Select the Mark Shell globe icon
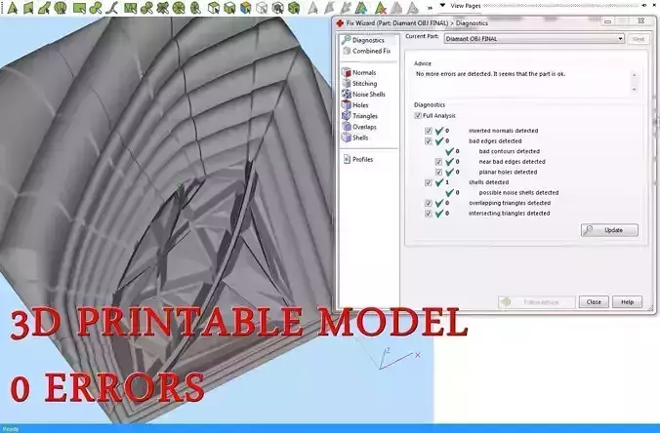Screen dimensions: 660x433 pyautogui.click(x=61, y=8)
